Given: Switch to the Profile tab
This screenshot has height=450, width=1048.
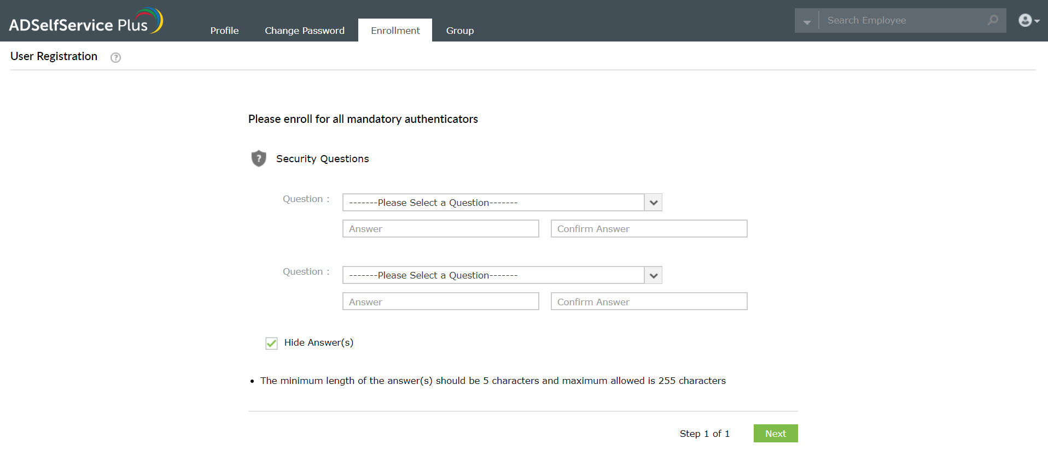Looking at the screenshot, I should [x=224, y=31].
